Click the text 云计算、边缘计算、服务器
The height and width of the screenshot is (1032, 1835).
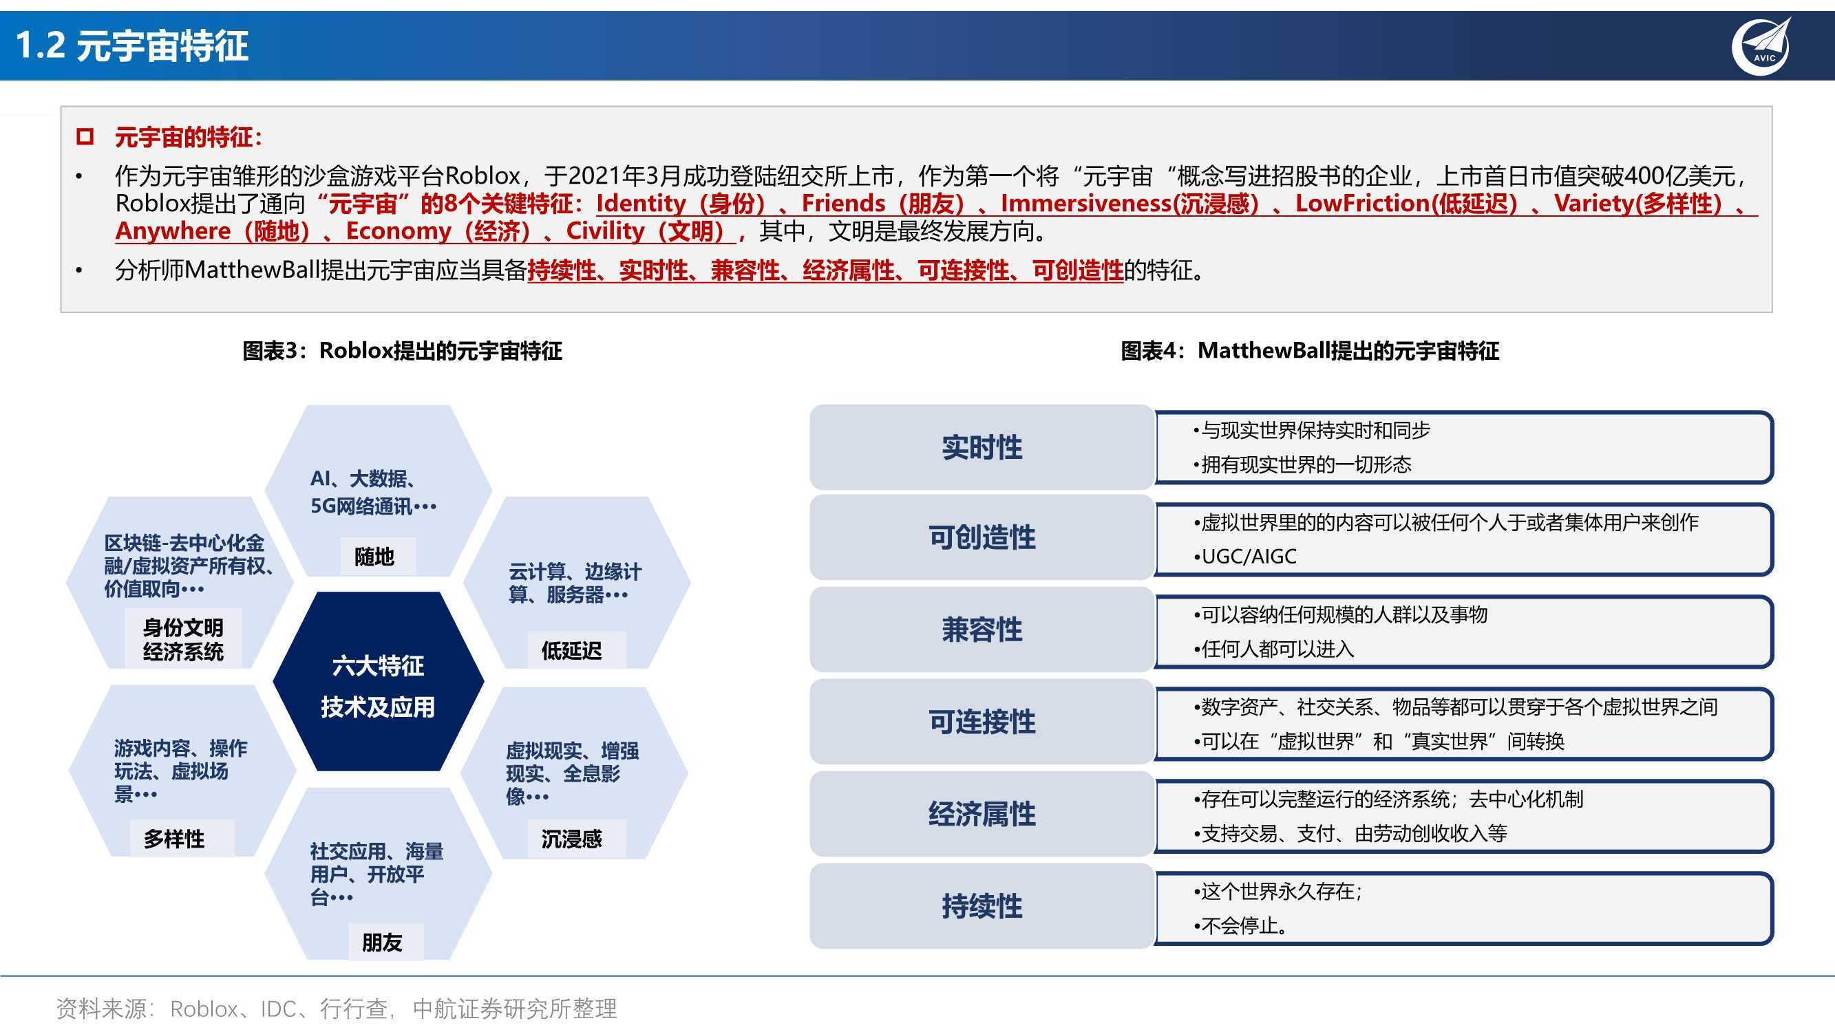tap(574, 583)
